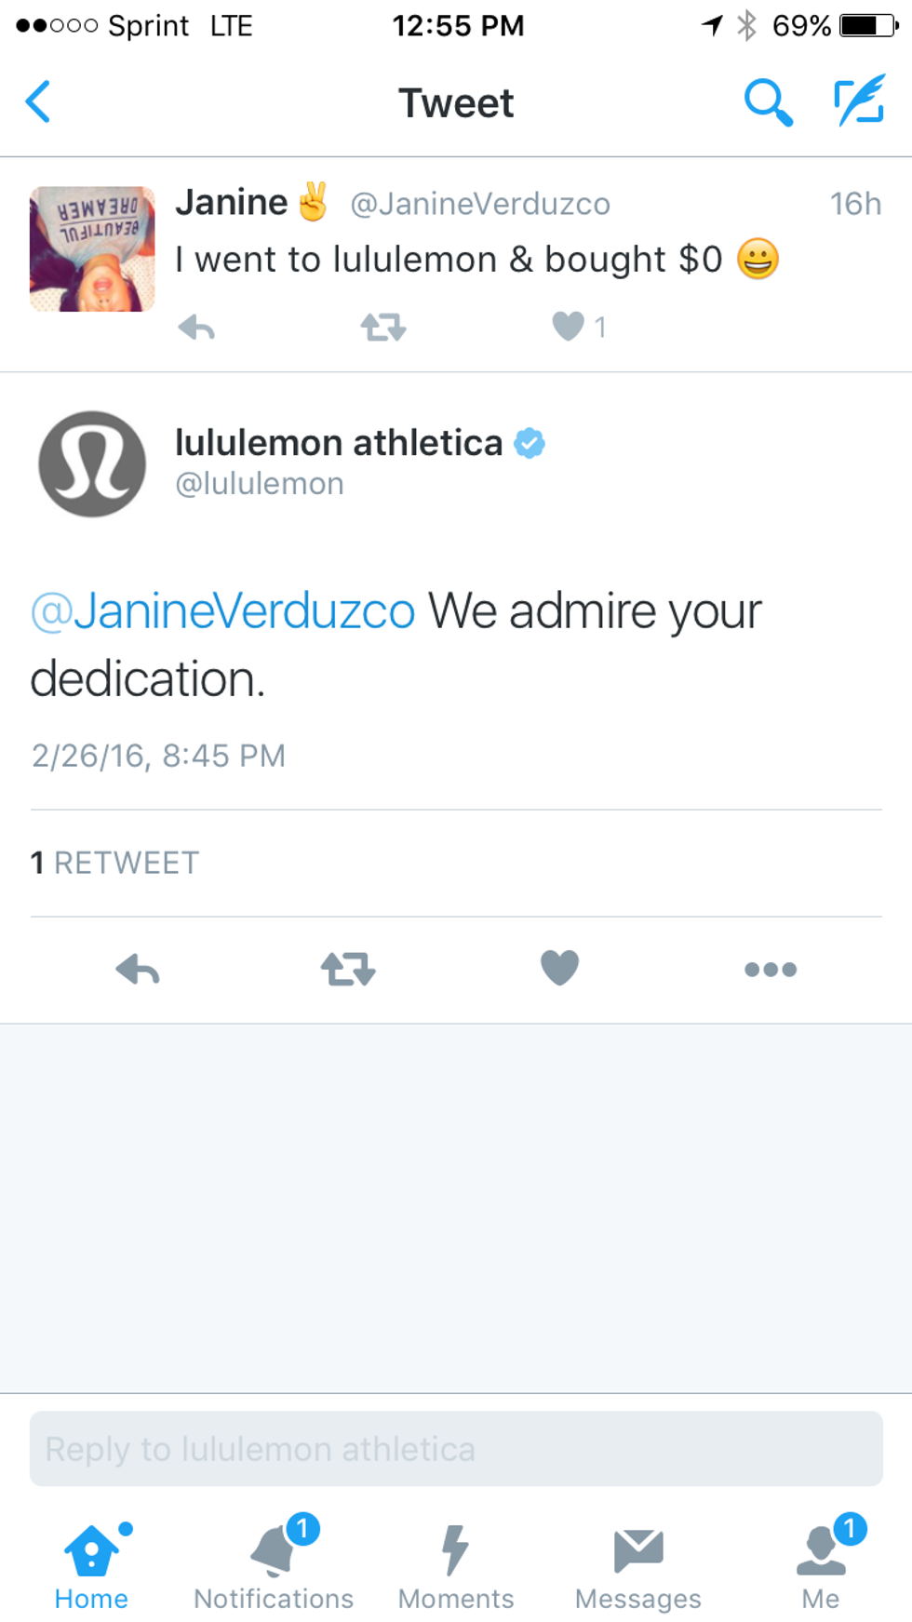Tap the back arrow in the header

coord(39,101)
